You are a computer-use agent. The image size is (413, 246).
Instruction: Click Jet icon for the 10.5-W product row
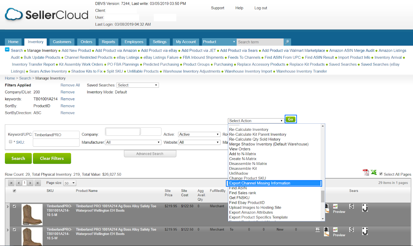pyautogui.click(x=365, y=231)
